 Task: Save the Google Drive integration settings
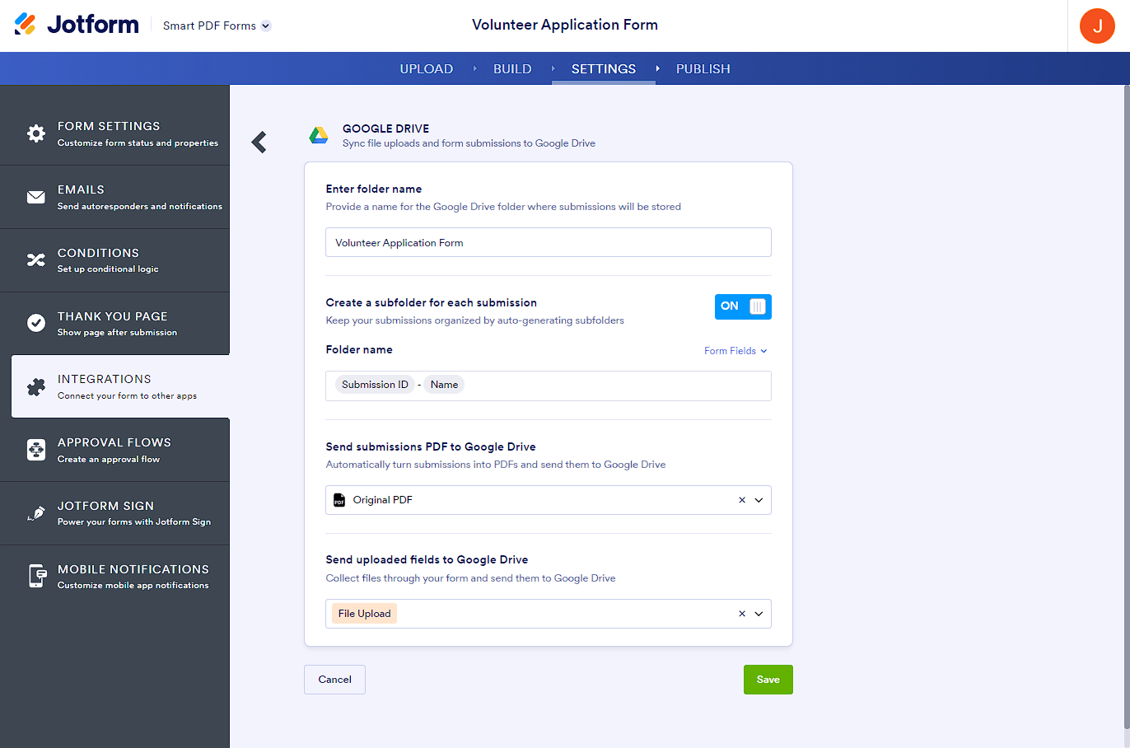pyautogui.click(x=768, y=680)
